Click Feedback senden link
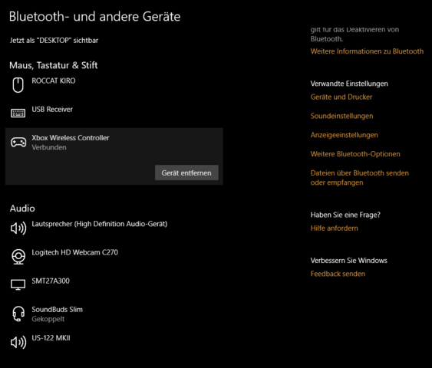432x368 pixels. [x=338, y=274]
